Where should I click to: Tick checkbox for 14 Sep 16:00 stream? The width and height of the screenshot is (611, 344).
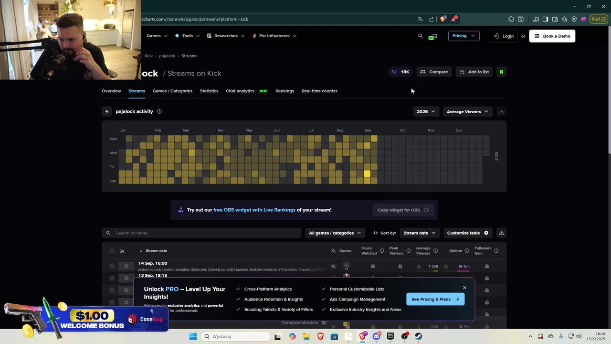112,266
